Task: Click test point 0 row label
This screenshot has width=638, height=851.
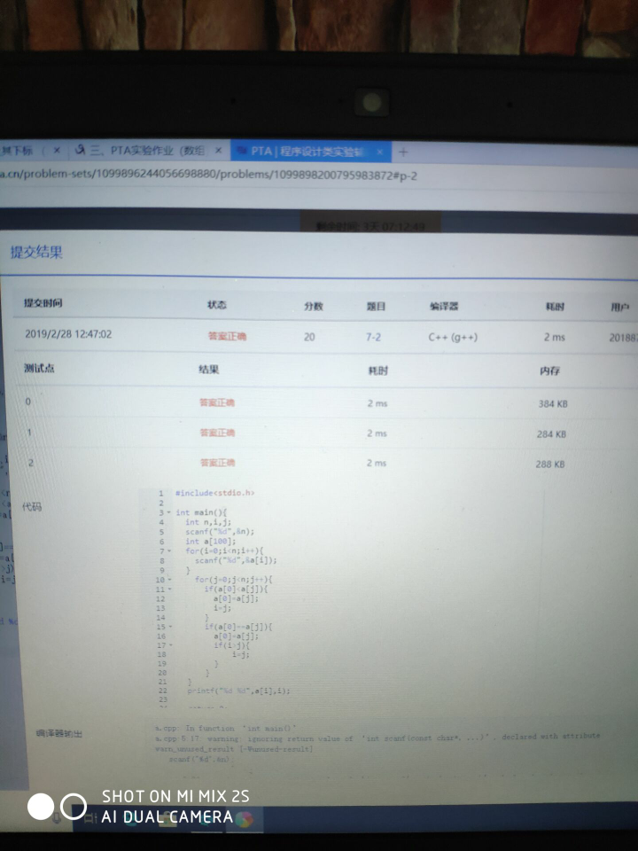Action: [28, 402]
